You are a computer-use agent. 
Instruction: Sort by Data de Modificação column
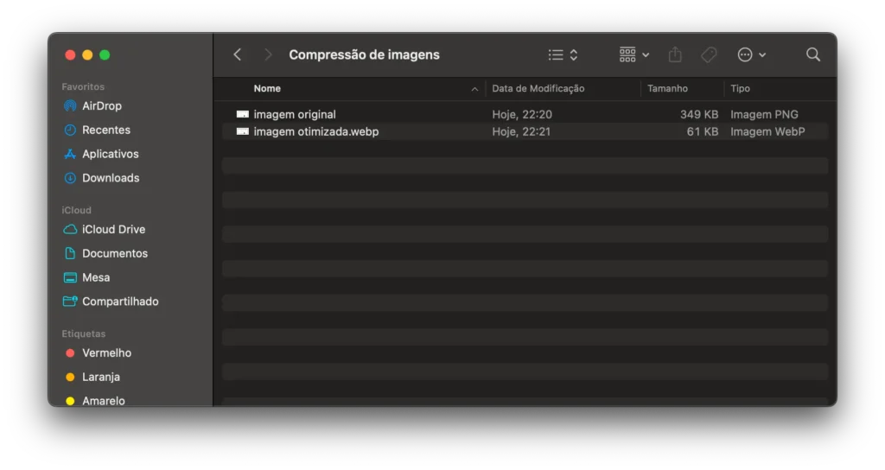click(x=538, y=89)
